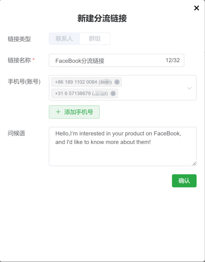
Task: Expand the 手机号 dropdown arrow
Action: 189,88
